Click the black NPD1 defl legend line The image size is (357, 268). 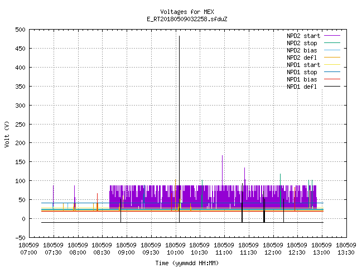[332, 87]
